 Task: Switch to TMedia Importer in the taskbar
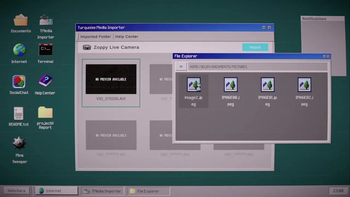(x=103, y=191)
